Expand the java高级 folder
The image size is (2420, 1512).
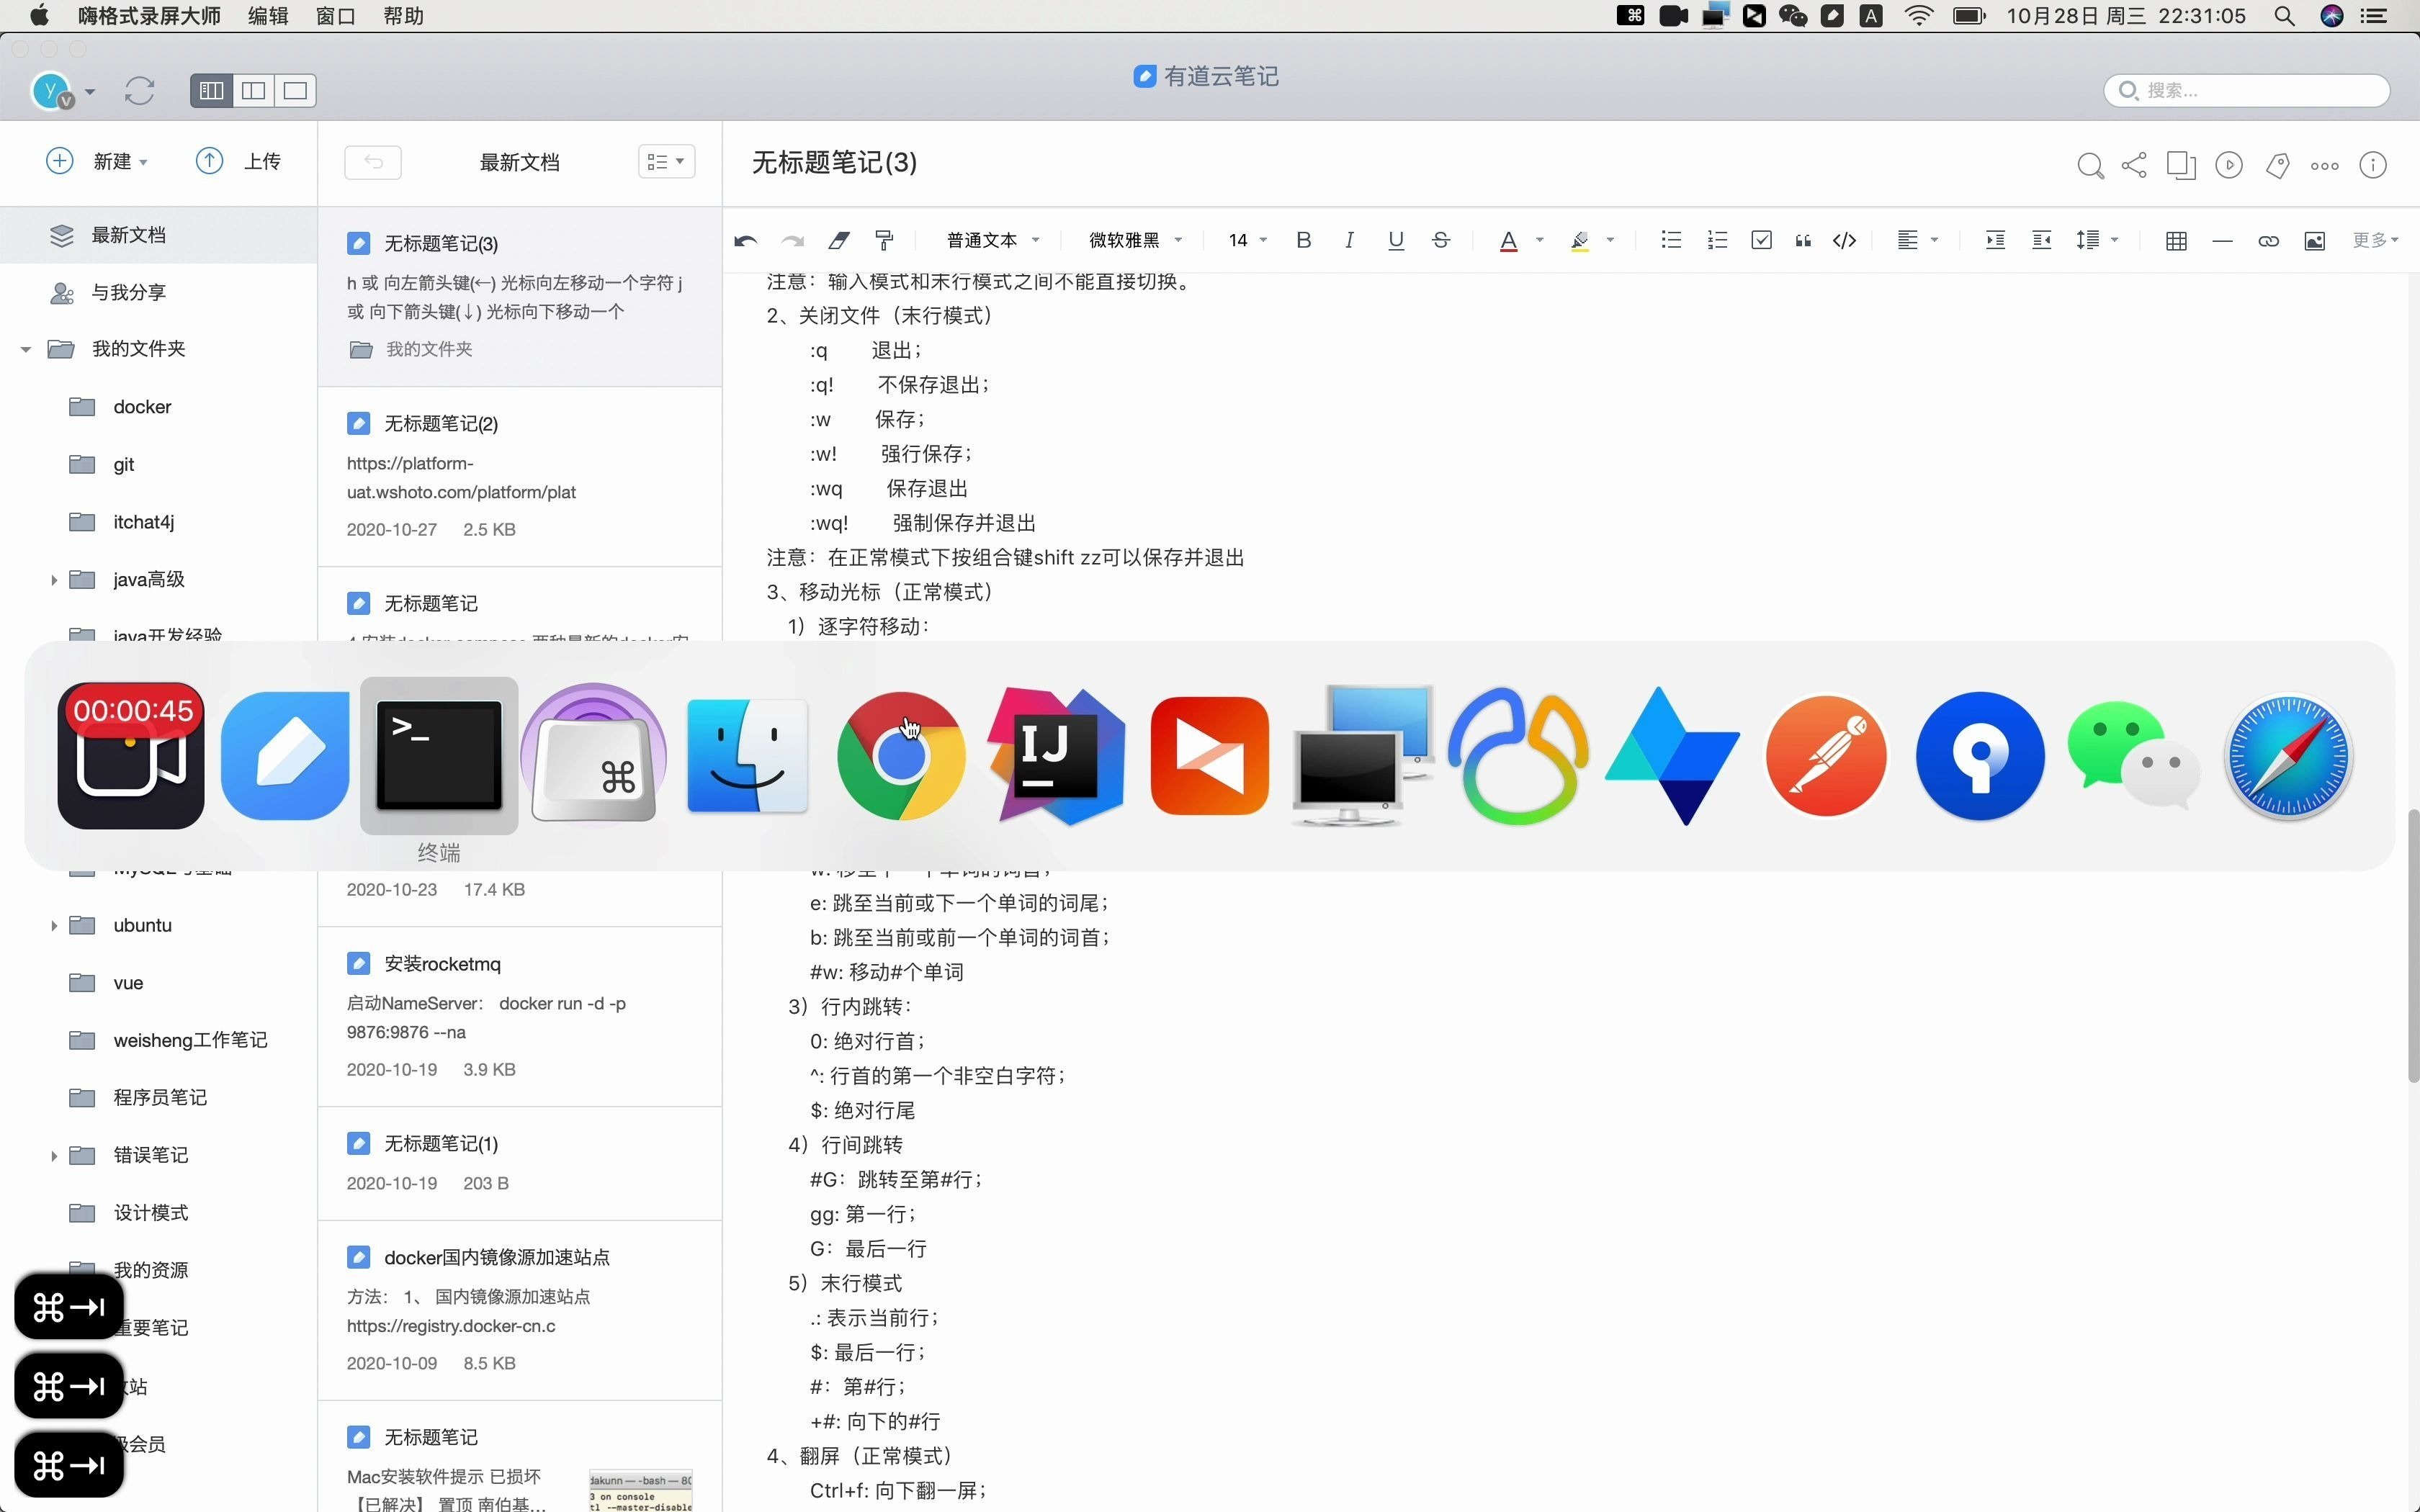[54, 580]
